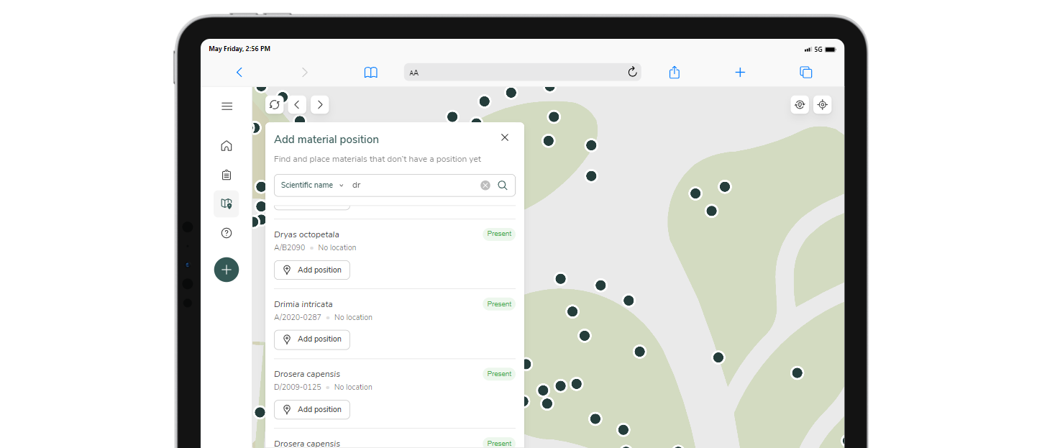The image size is (1042, 448).
Task: Go to previous map item arrow
Action: click(297, 104)
